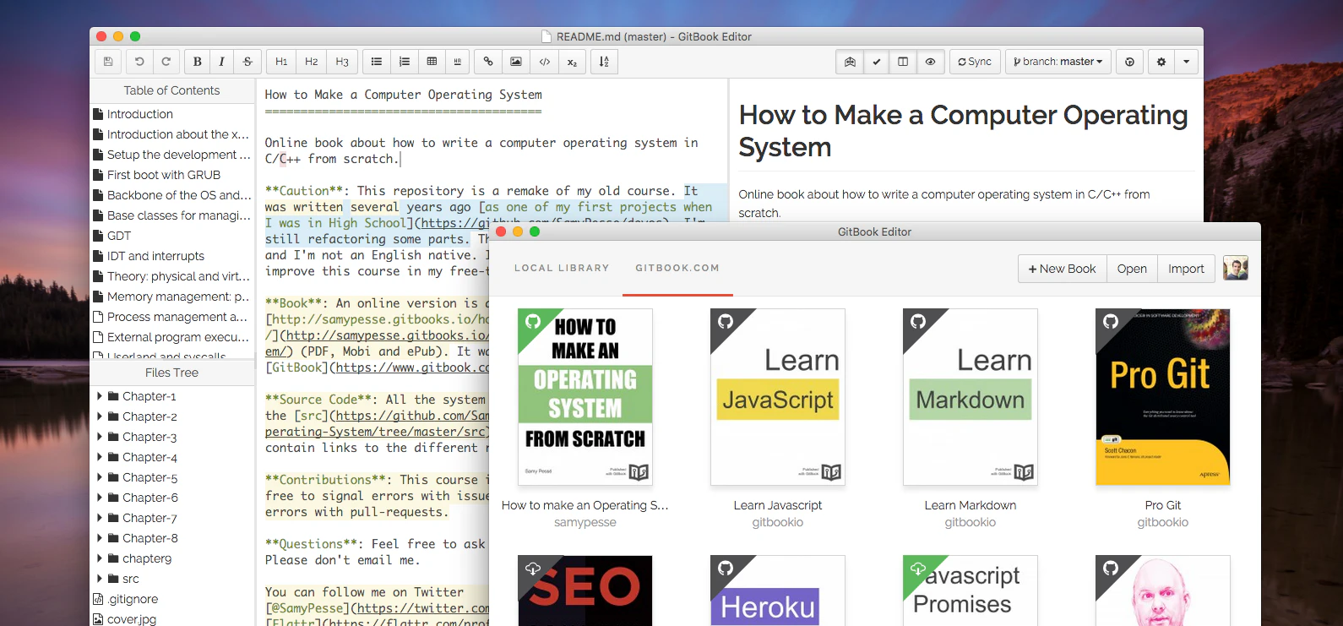Open the SEO book cover
The image size is (1343, 626).
pyautogui.click(x=585, y=591)
